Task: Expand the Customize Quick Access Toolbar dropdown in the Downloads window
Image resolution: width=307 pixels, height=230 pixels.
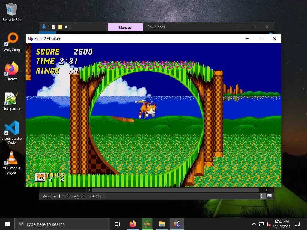Action: (x=66, y=27)
